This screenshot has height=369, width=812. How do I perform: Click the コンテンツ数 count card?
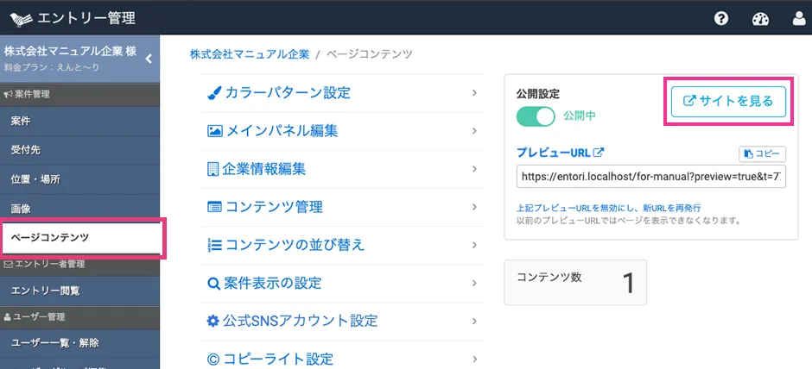tap(575, 282)
